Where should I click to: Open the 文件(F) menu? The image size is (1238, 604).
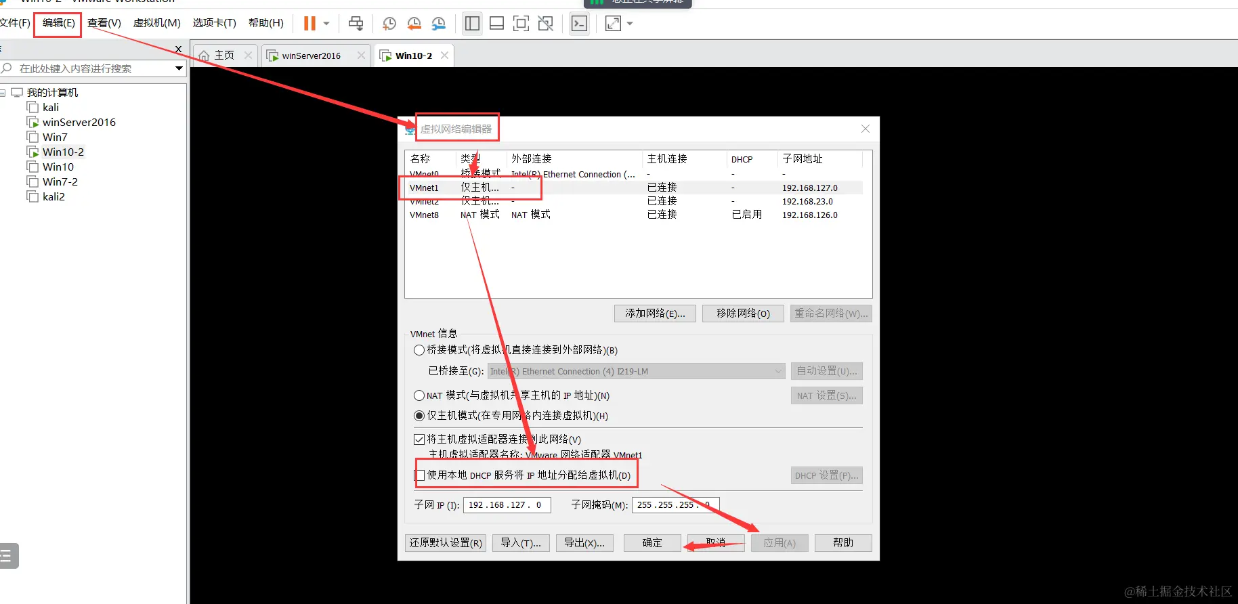15,23
